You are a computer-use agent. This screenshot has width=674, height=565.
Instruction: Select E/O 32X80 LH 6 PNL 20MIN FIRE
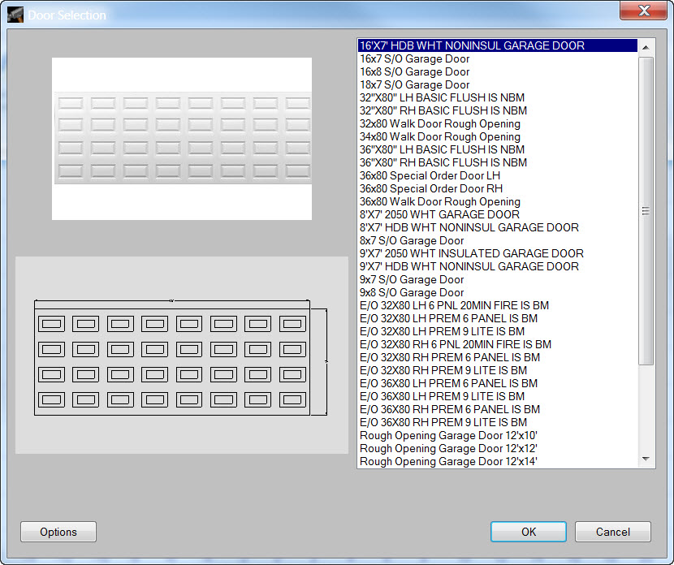click(x=498, y=305)
